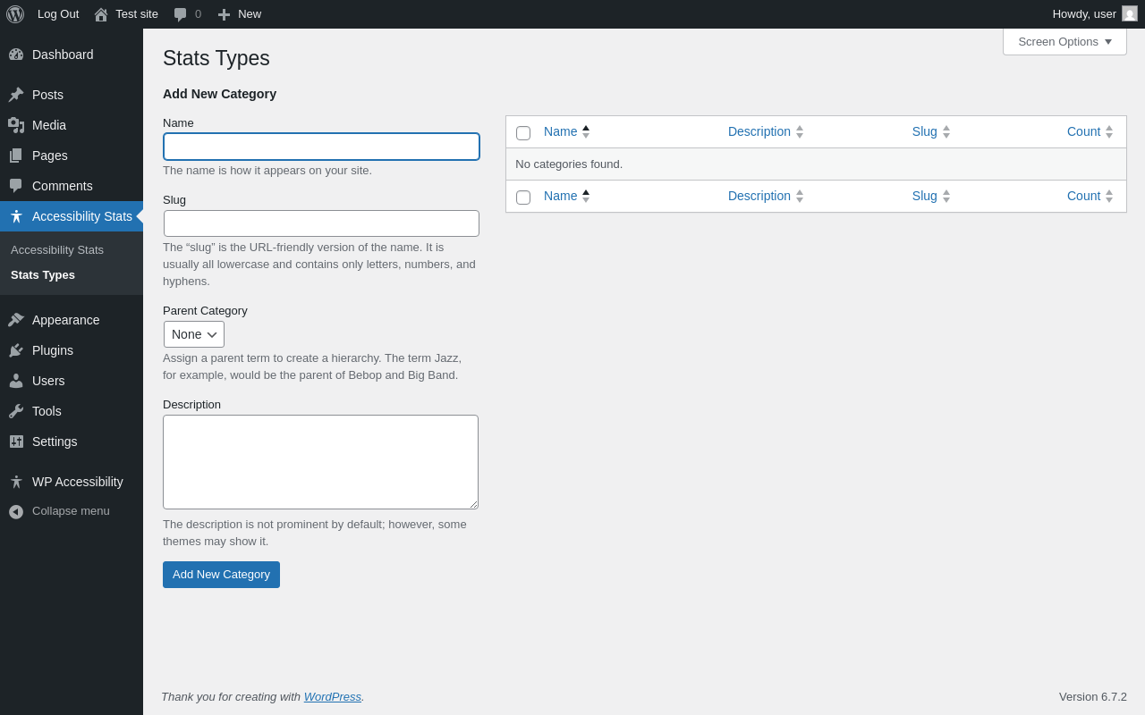The width and height of the screenshot is (1145, 715).
Task: Click the Plugins plug icon
Action: 16,350
